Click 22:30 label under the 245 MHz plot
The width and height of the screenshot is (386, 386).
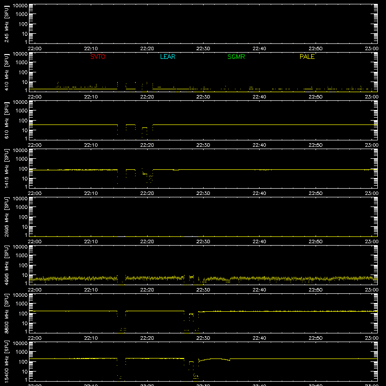point(203,49)
